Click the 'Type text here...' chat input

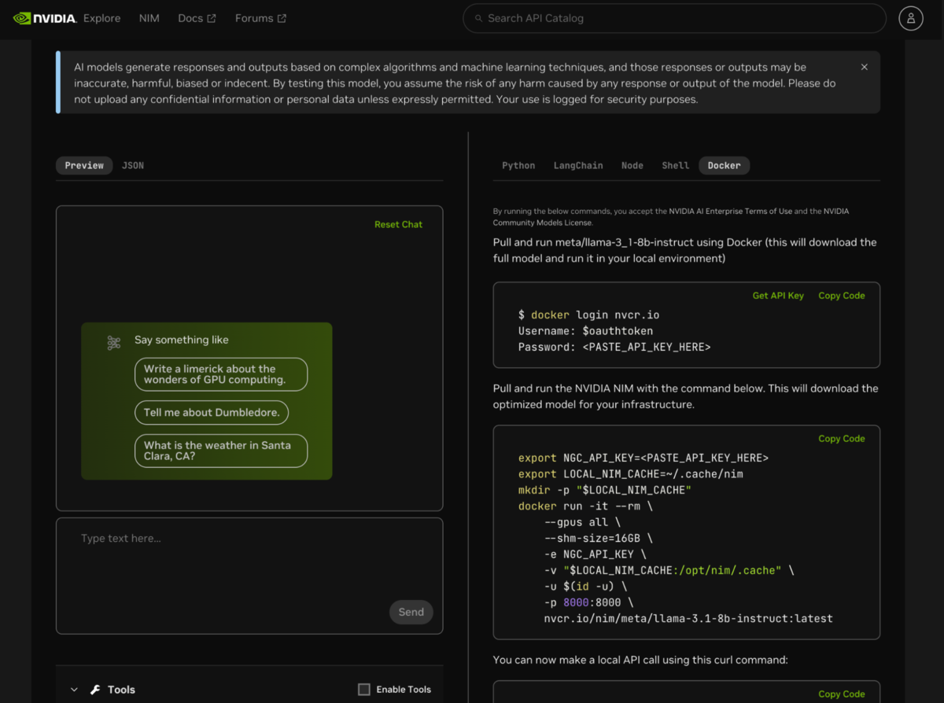tap(249, 576)
